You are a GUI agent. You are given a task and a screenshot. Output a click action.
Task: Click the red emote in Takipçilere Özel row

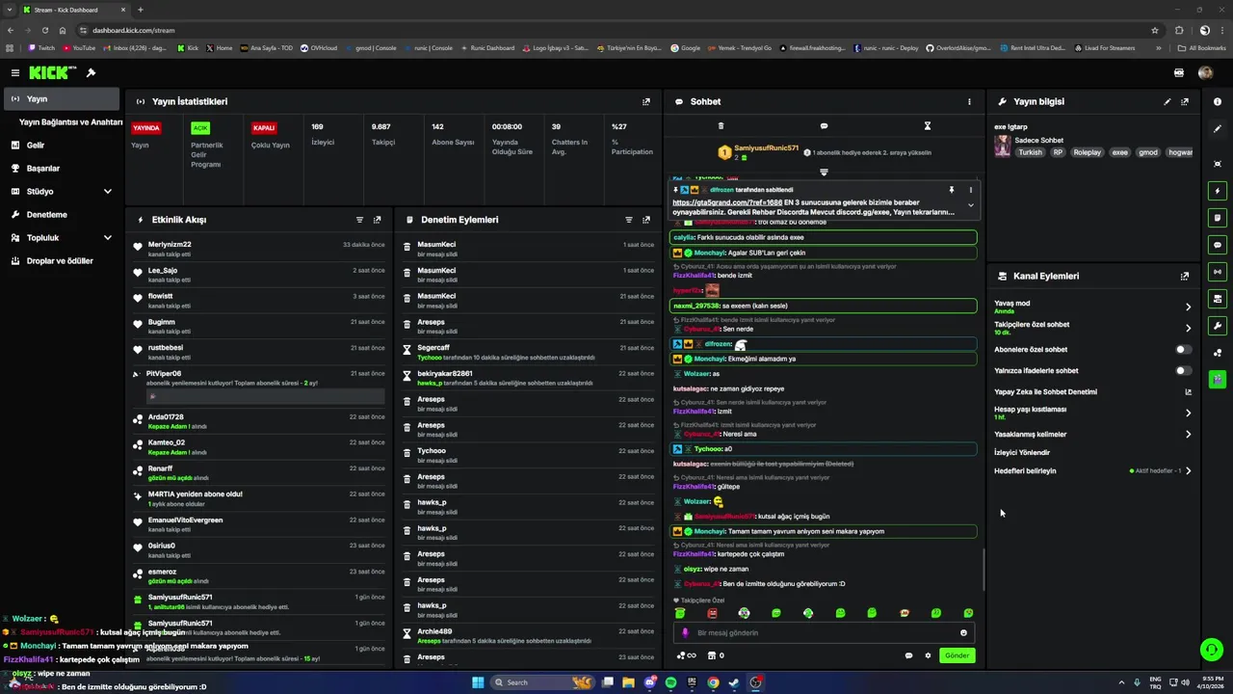click(x=712, y=613)
